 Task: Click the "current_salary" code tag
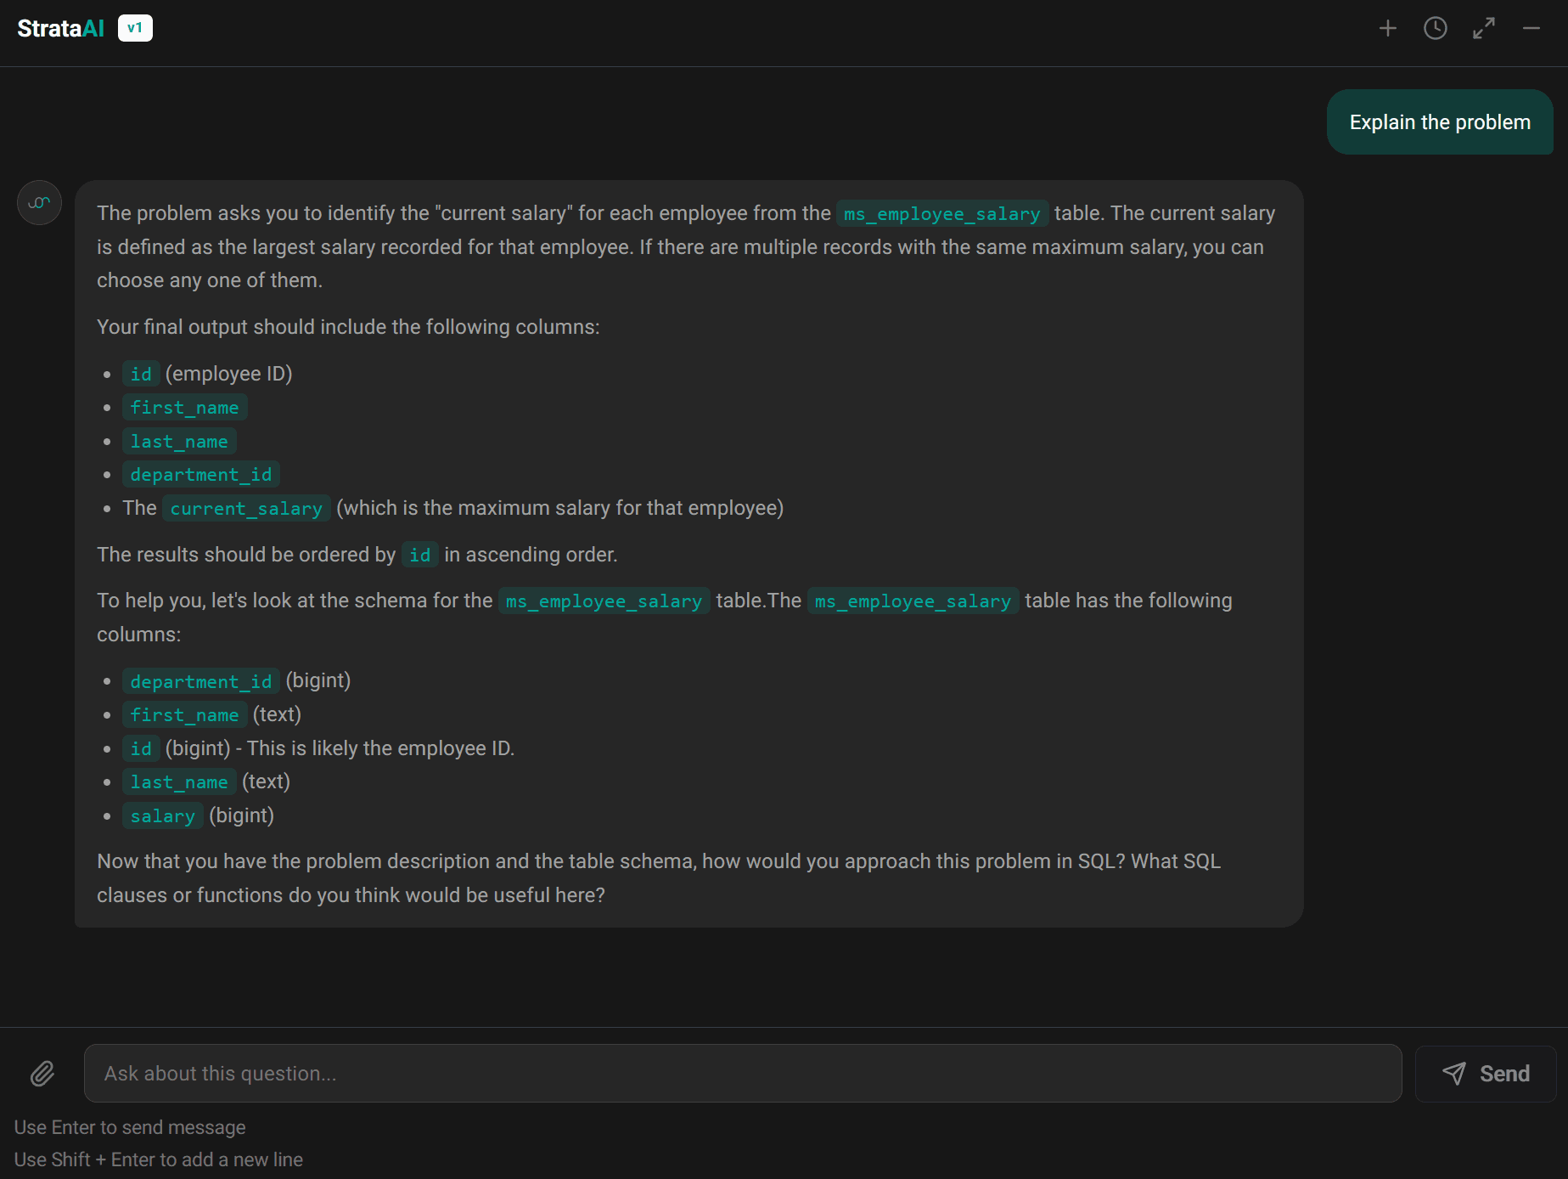point(246,508)
